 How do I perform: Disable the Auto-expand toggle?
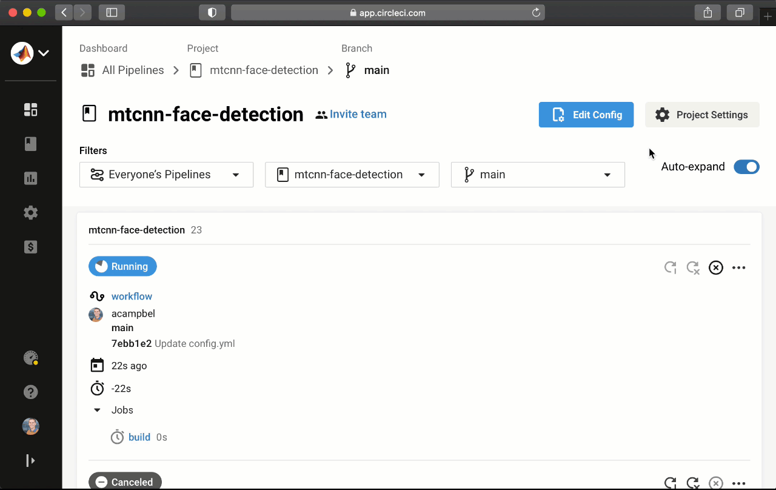[746, 167]
